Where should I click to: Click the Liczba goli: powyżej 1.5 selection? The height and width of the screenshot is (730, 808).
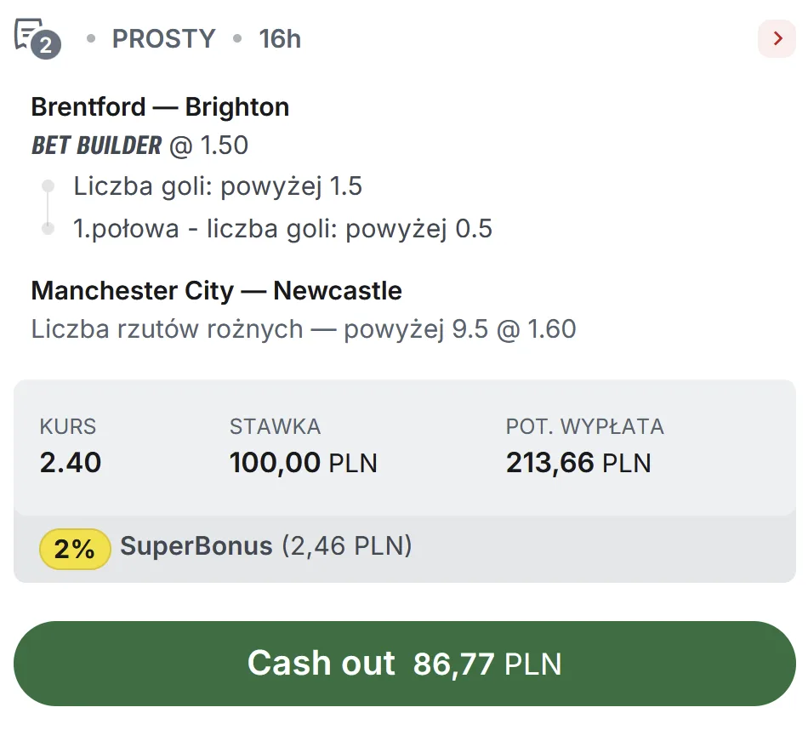pyautogui.click(x=218, y=185)
